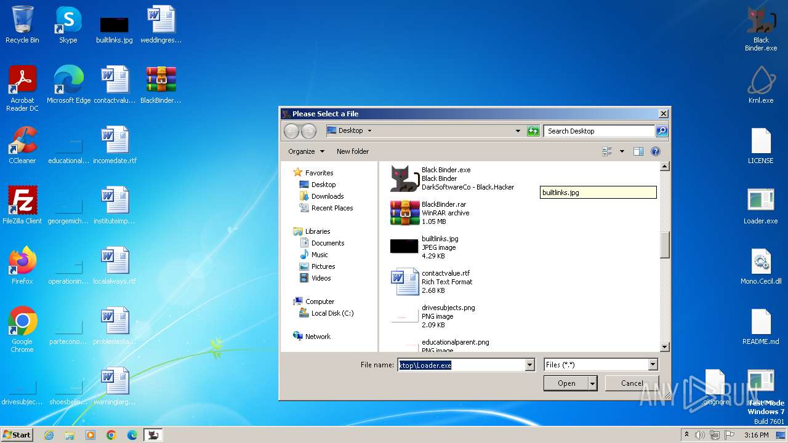Viewport: 788px width, 443px height.
Task: Expand the Desktop breadcrumb arrow
Action: (x=369, y=131)
